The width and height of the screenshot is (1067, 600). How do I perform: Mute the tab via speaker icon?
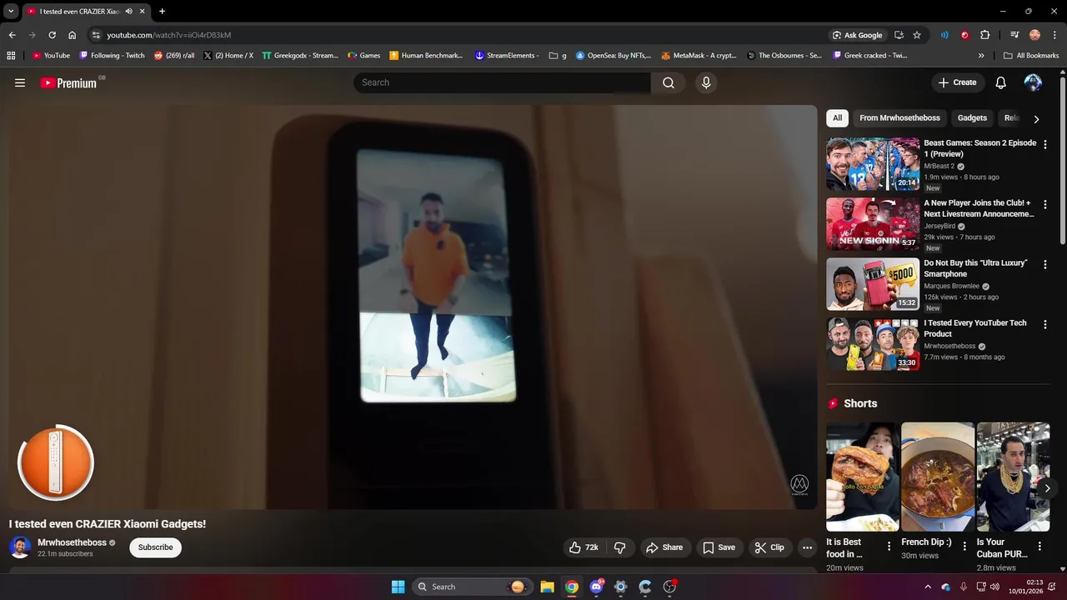128,11
